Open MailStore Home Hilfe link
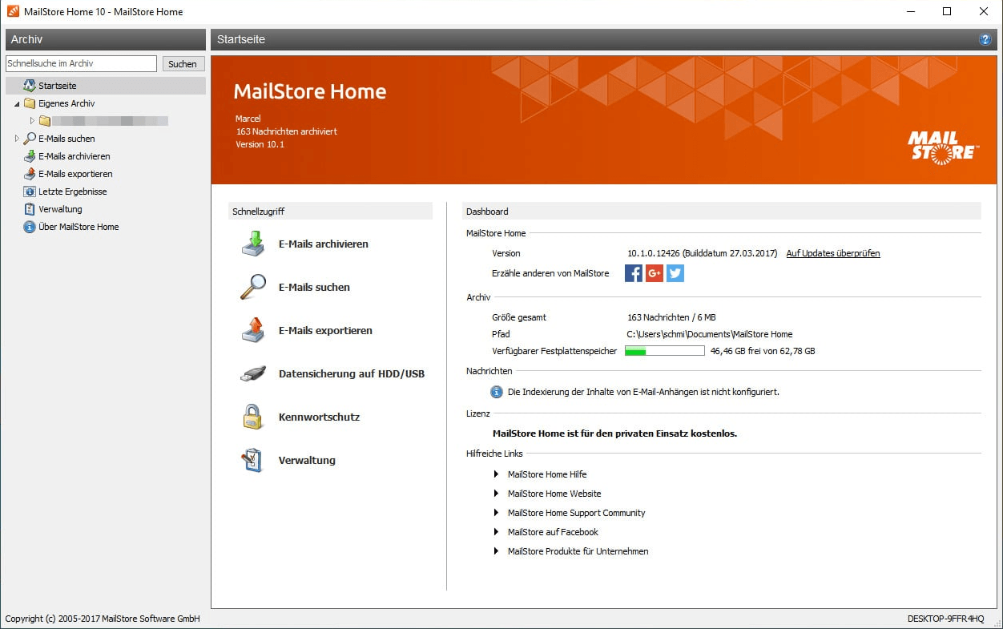Viewport: 1003px width, 629px height. point(547,474)
